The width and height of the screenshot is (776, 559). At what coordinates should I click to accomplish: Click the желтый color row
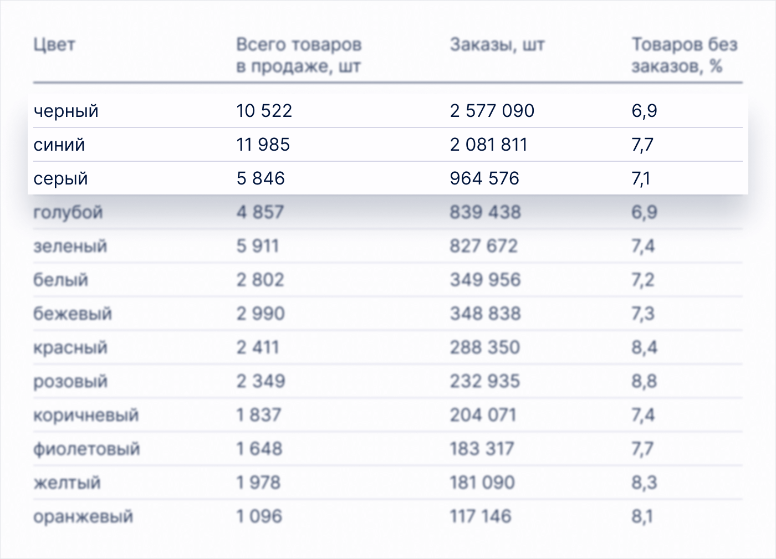click(67, 483)
